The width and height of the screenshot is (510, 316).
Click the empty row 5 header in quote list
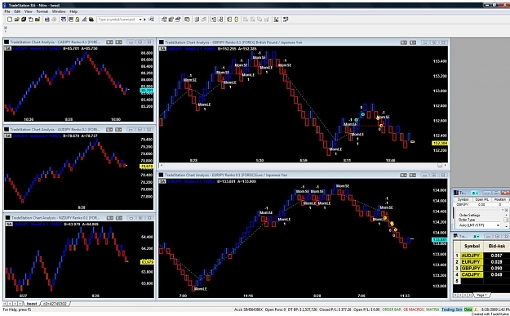coord(457,281)
